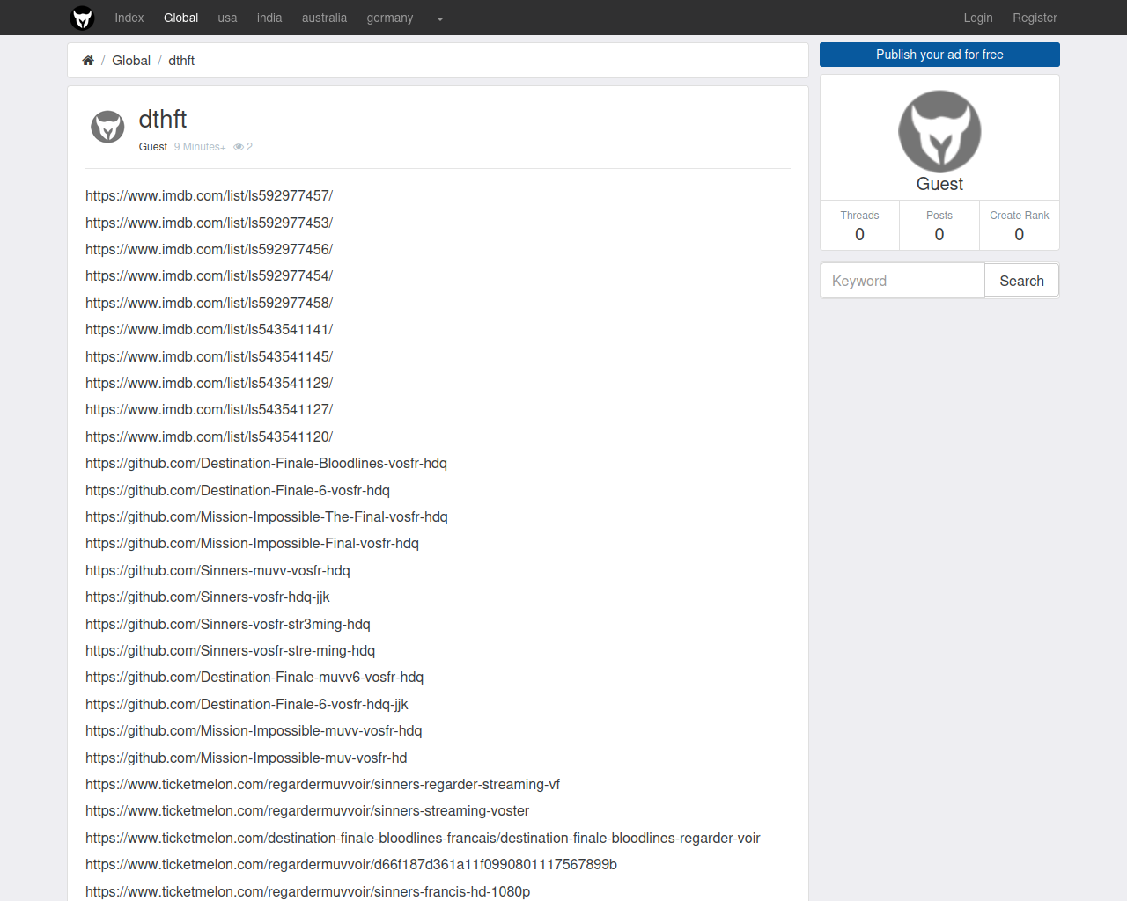Click the Guest name in sidebar
Image resolution: width=1127 pixels, height=901 pixels.
coord(939,184)
